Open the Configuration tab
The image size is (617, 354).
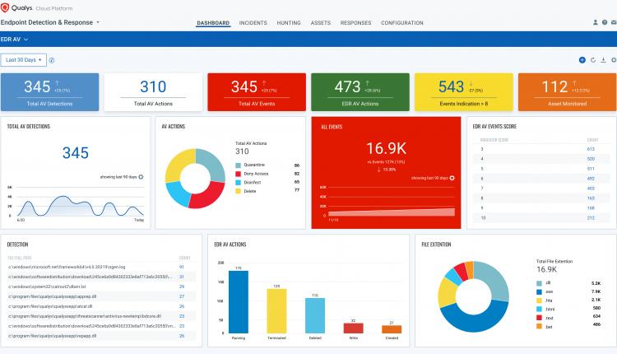tap(401, 23)
